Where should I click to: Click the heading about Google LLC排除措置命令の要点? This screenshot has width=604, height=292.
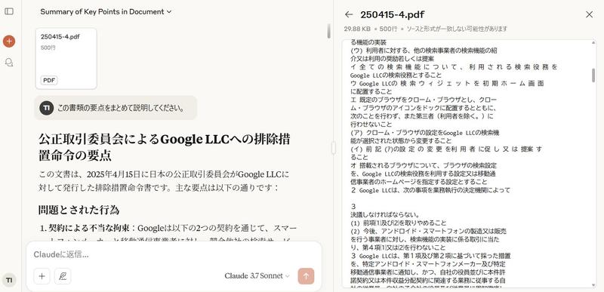click(165, 147)
